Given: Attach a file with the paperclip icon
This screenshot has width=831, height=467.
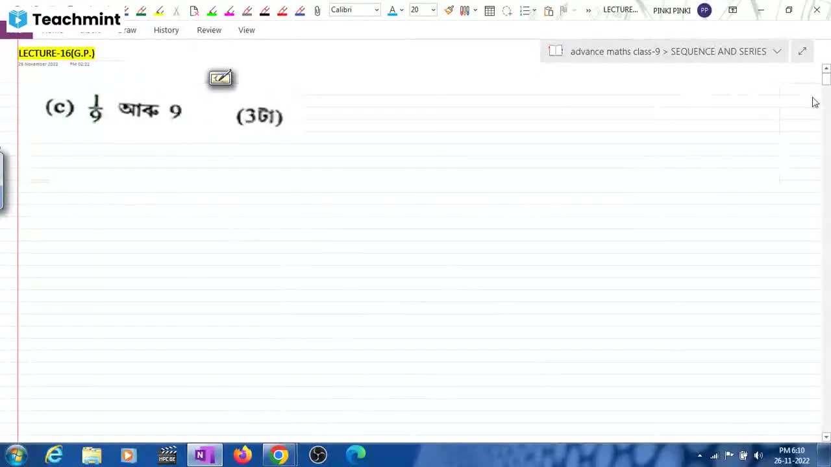Looking at the screenshot, I should point(317,10).
